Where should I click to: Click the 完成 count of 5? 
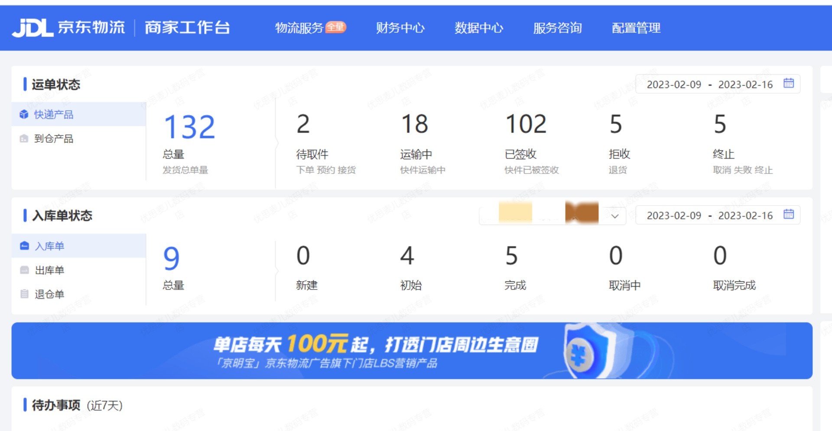511,255
